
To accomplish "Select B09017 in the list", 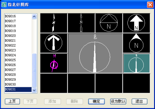I will pyautogui.click(x=18, y=21).
